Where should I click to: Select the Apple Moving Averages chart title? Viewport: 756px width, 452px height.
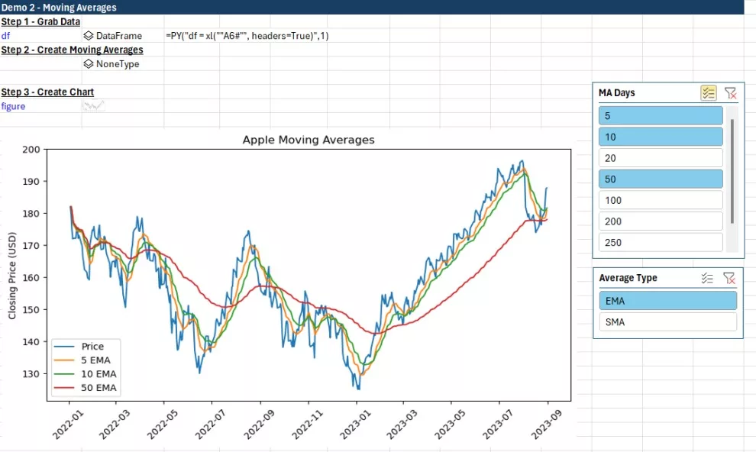309,140
